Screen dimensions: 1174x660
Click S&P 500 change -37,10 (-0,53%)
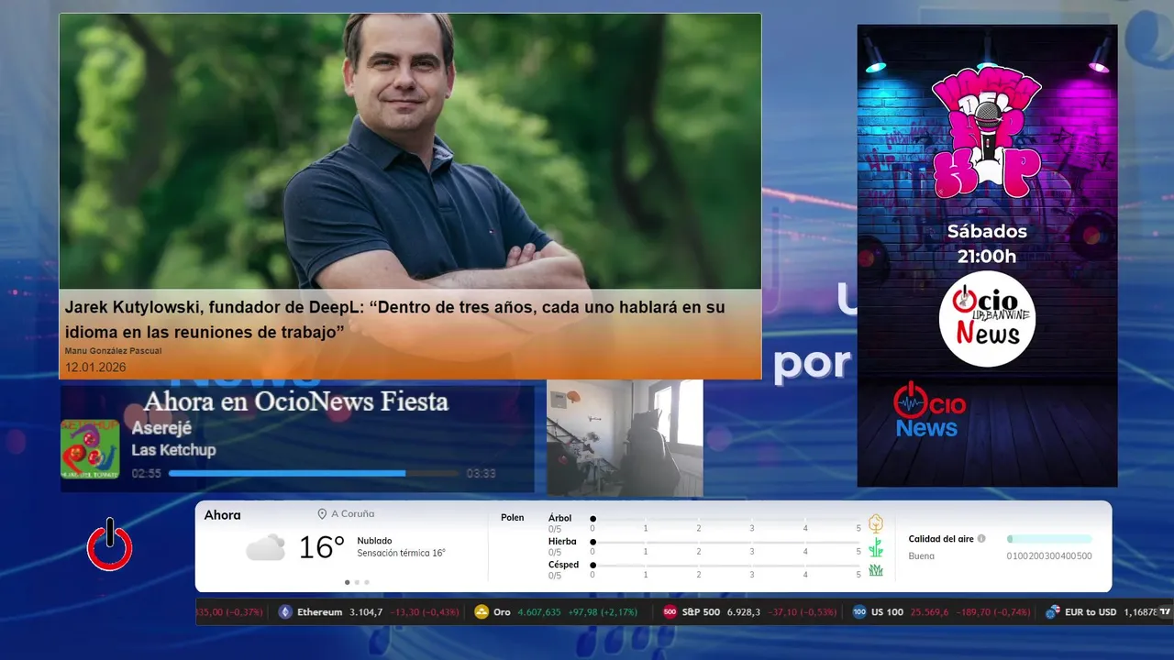click(803, 612)
